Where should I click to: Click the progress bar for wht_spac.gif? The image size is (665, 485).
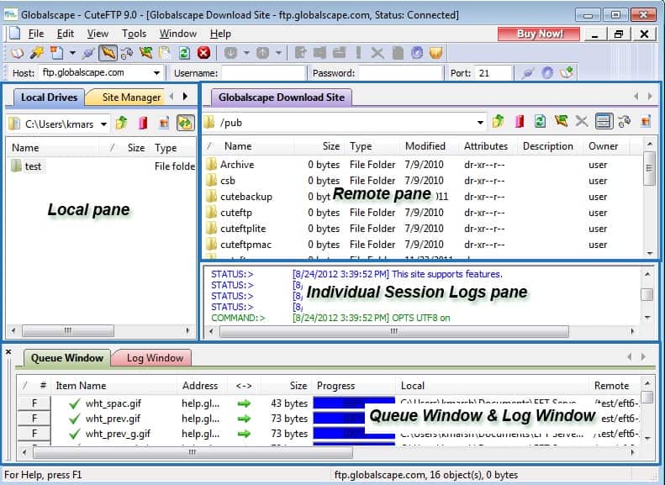354,403
